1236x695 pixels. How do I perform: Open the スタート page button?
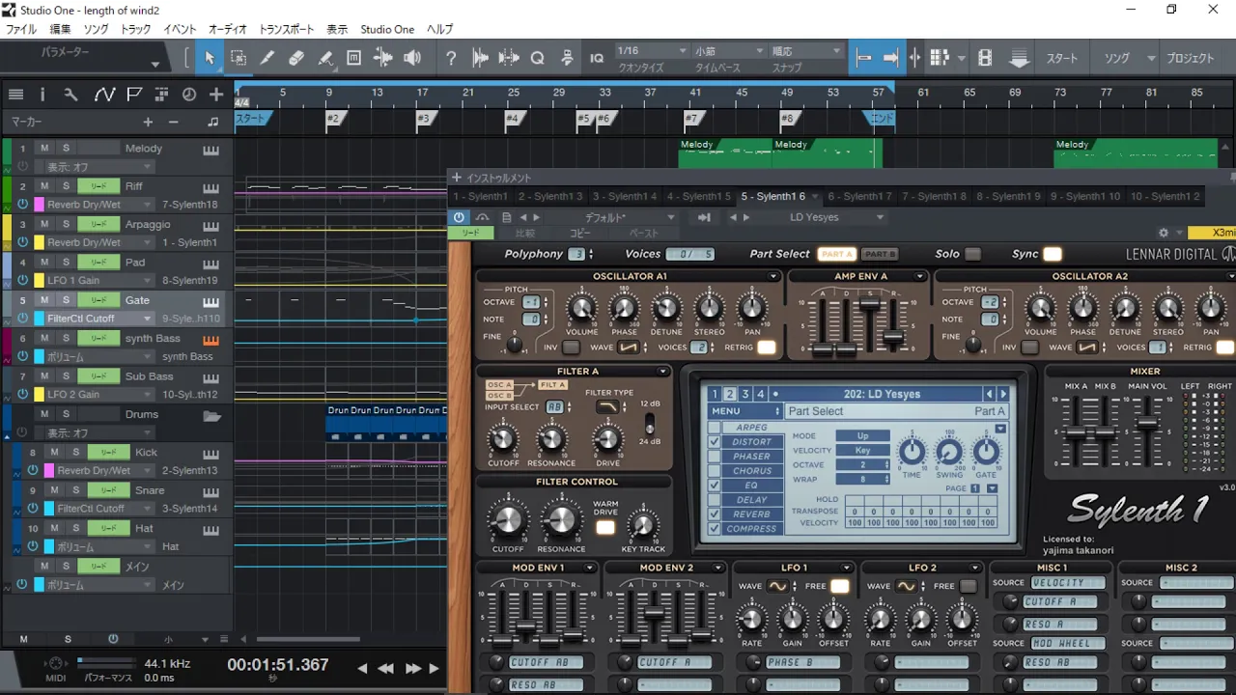1062,58
